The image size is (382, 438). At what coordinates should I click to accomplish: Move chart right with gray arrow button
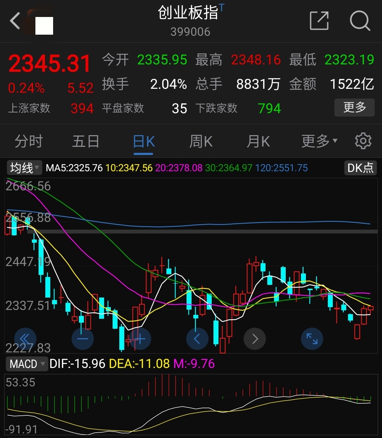255,339
